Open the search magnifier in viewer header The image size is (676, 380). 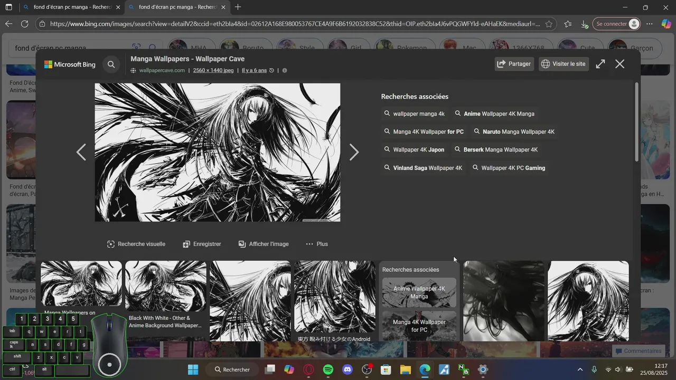111,64
